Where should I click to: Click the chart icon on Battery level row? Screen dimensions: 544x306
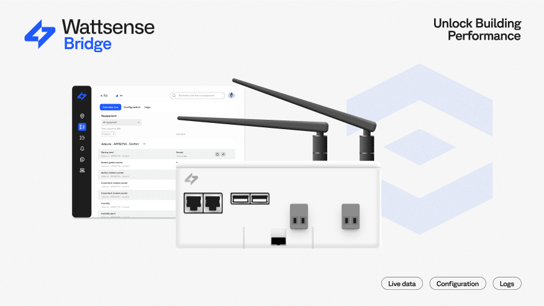(x=224, y=154)
